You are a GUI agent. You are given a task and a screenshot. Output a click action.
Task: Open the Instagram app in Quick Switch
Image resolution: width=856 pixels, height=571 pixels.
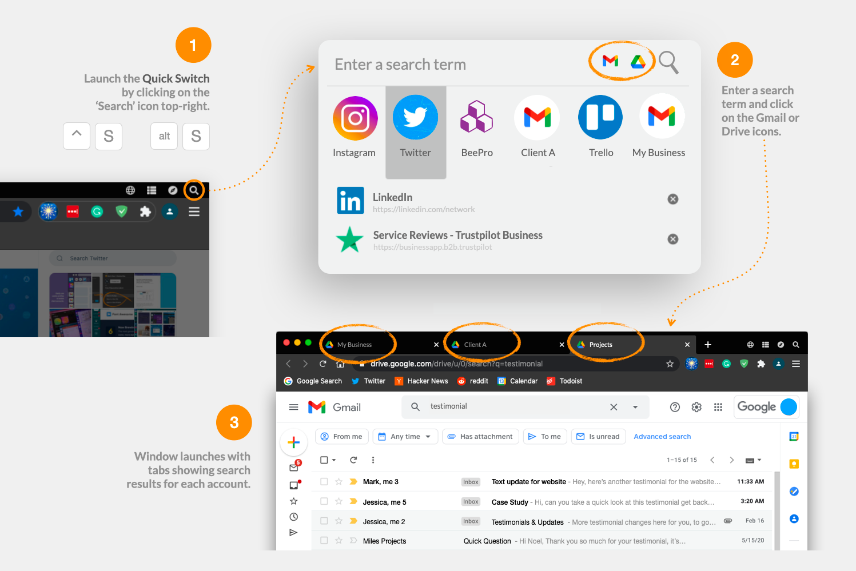click(355, 127)
